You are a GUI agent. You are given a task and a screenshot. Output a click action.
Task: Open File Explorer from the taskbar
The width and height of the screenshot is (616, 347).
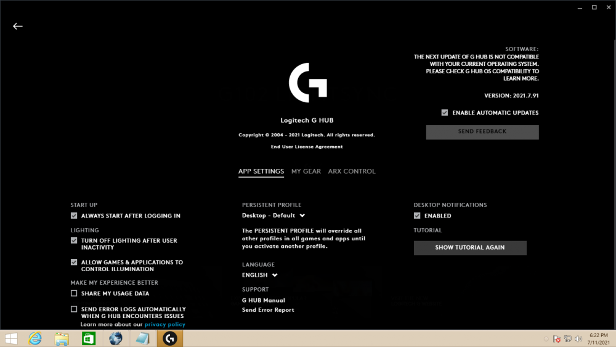pyautogui.click(x=62, y=338)
